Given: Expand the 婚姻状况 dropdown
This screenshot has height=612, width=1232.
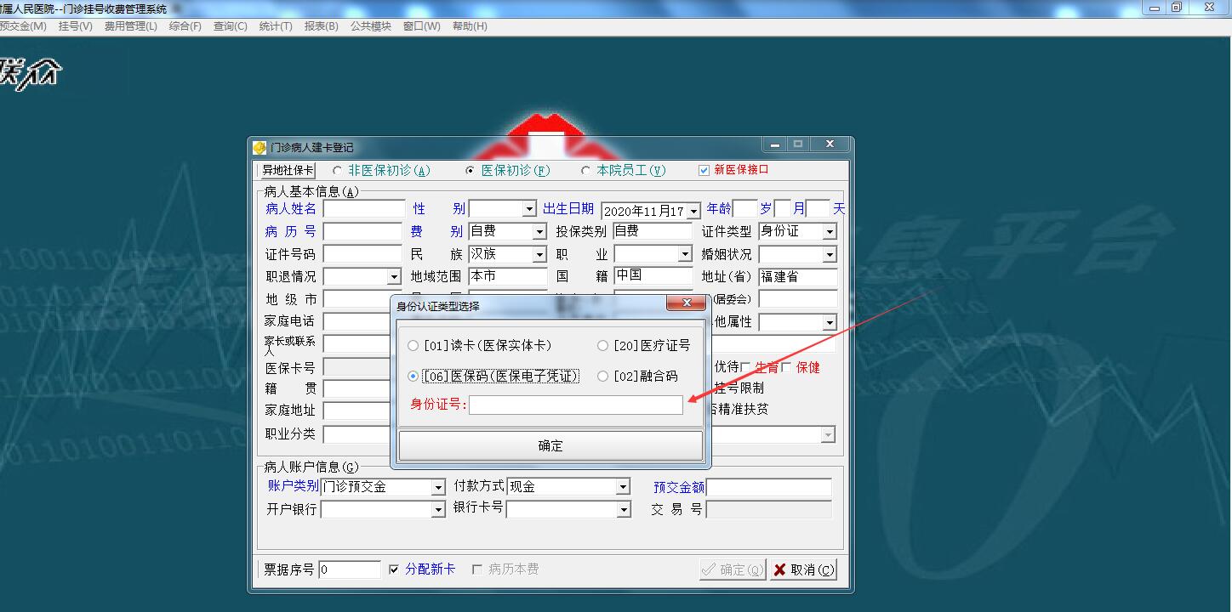Looking at the screenshot, I should [830, 254].
